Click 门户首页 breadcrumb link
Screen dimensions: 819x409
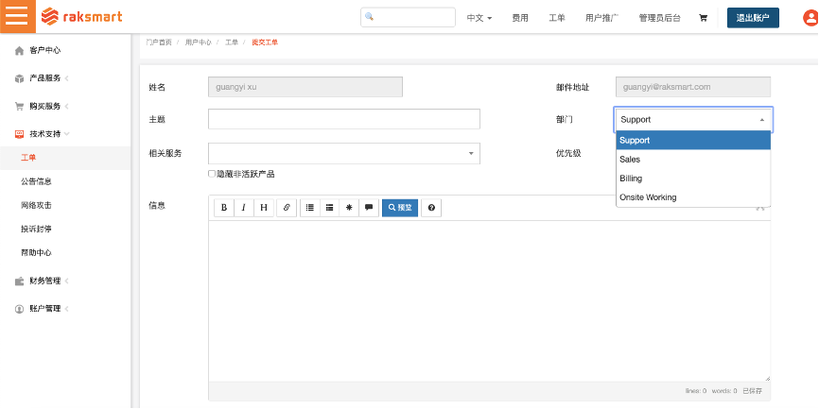click(159, 43)
